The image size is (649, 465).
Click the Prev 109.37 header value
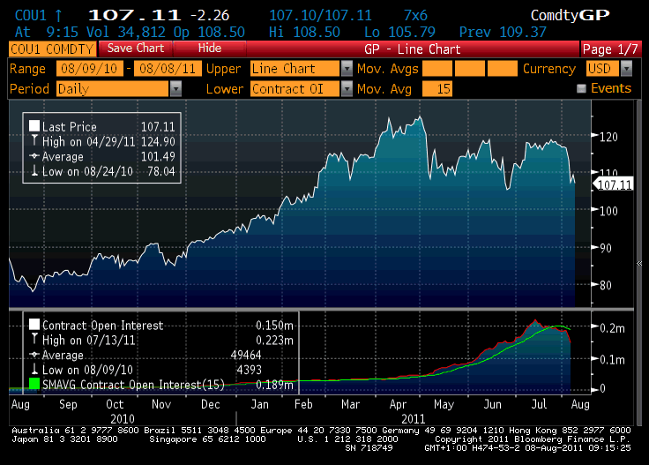pos(503,32)
